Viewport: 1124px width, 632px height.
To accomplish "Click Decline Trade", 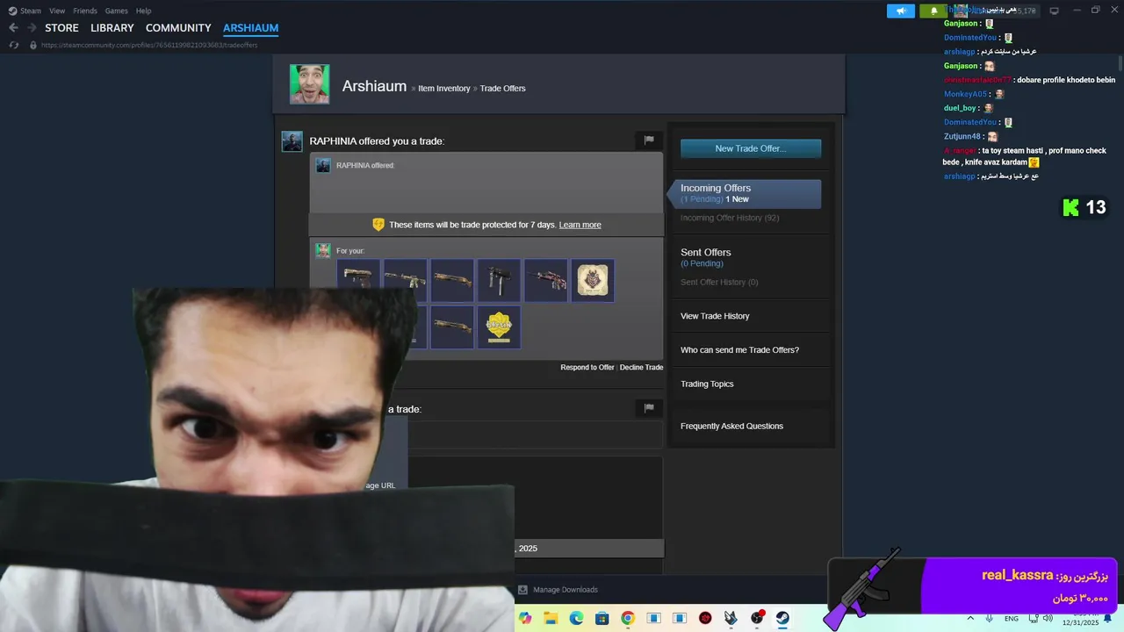I will (x=641, y=367).
